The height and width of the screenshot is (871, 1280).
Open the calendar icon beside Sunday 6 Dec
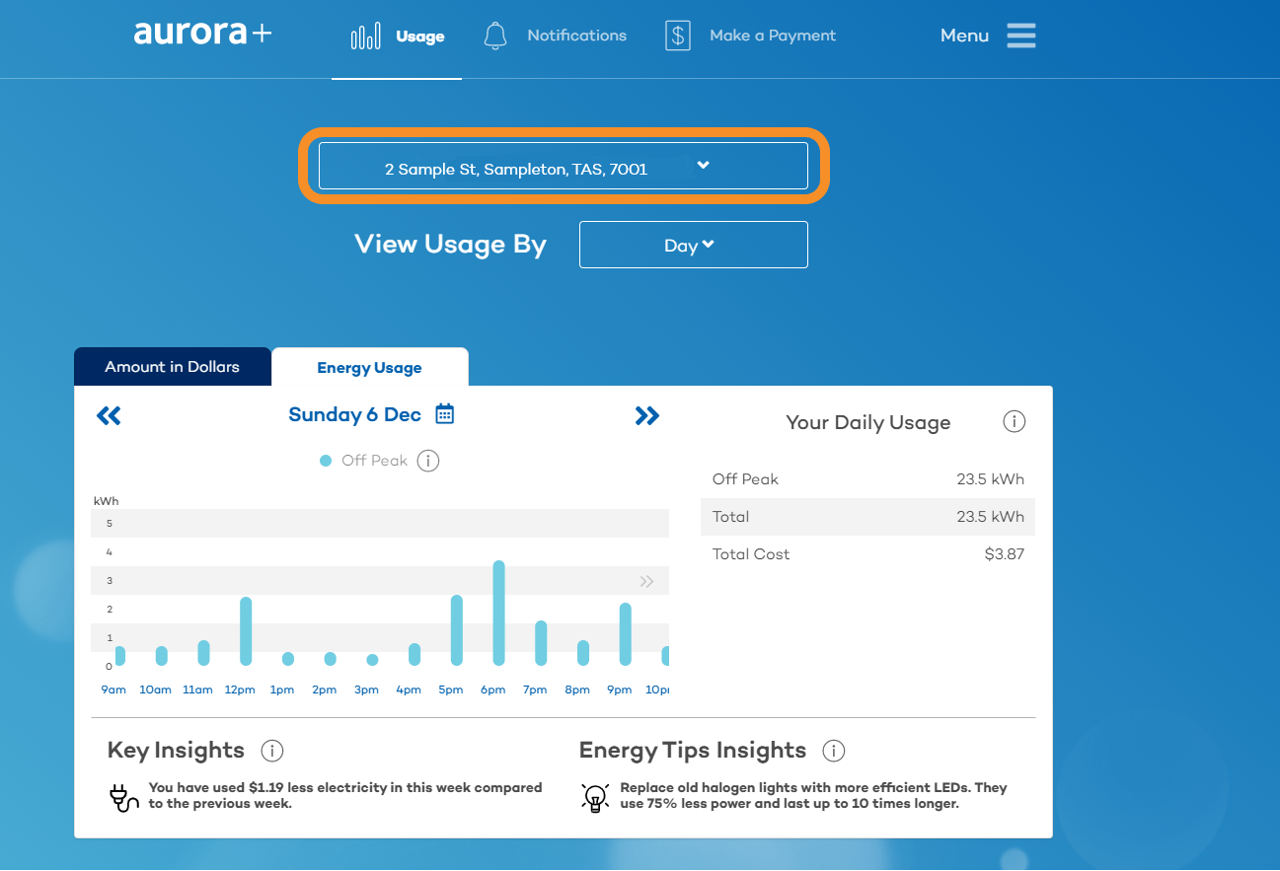tap(444, 413)
